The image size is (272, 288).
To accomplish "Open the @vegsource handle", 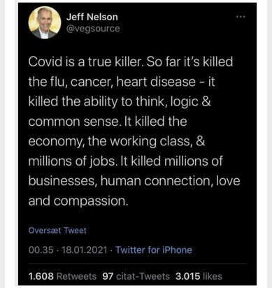I will tap(93, 29).
